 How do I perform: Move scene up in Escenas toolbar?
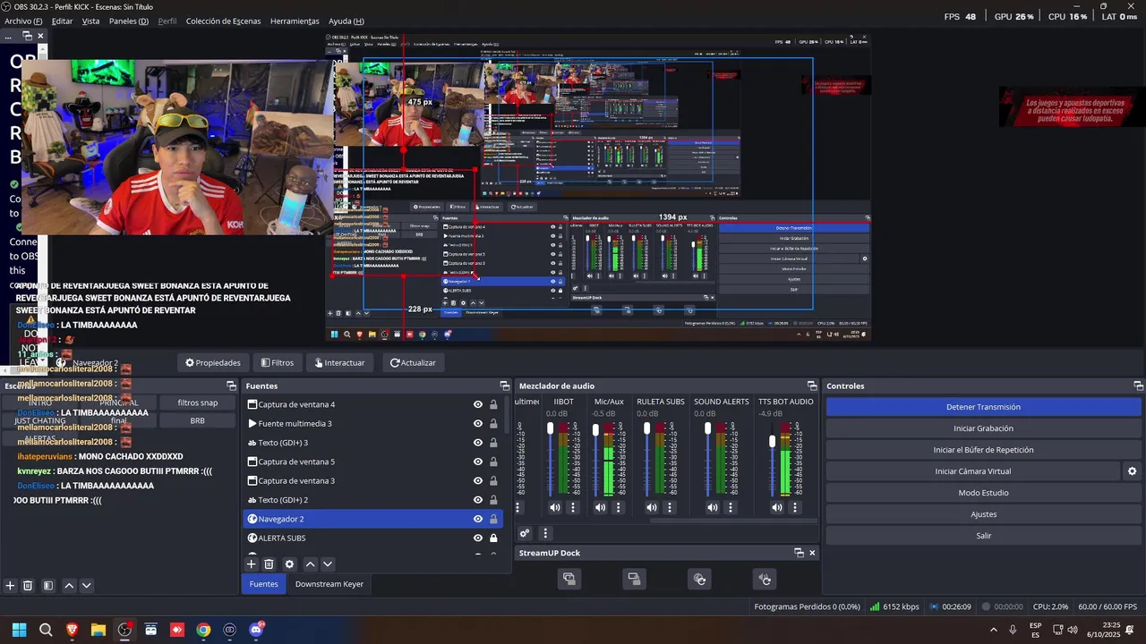point(69,586)
